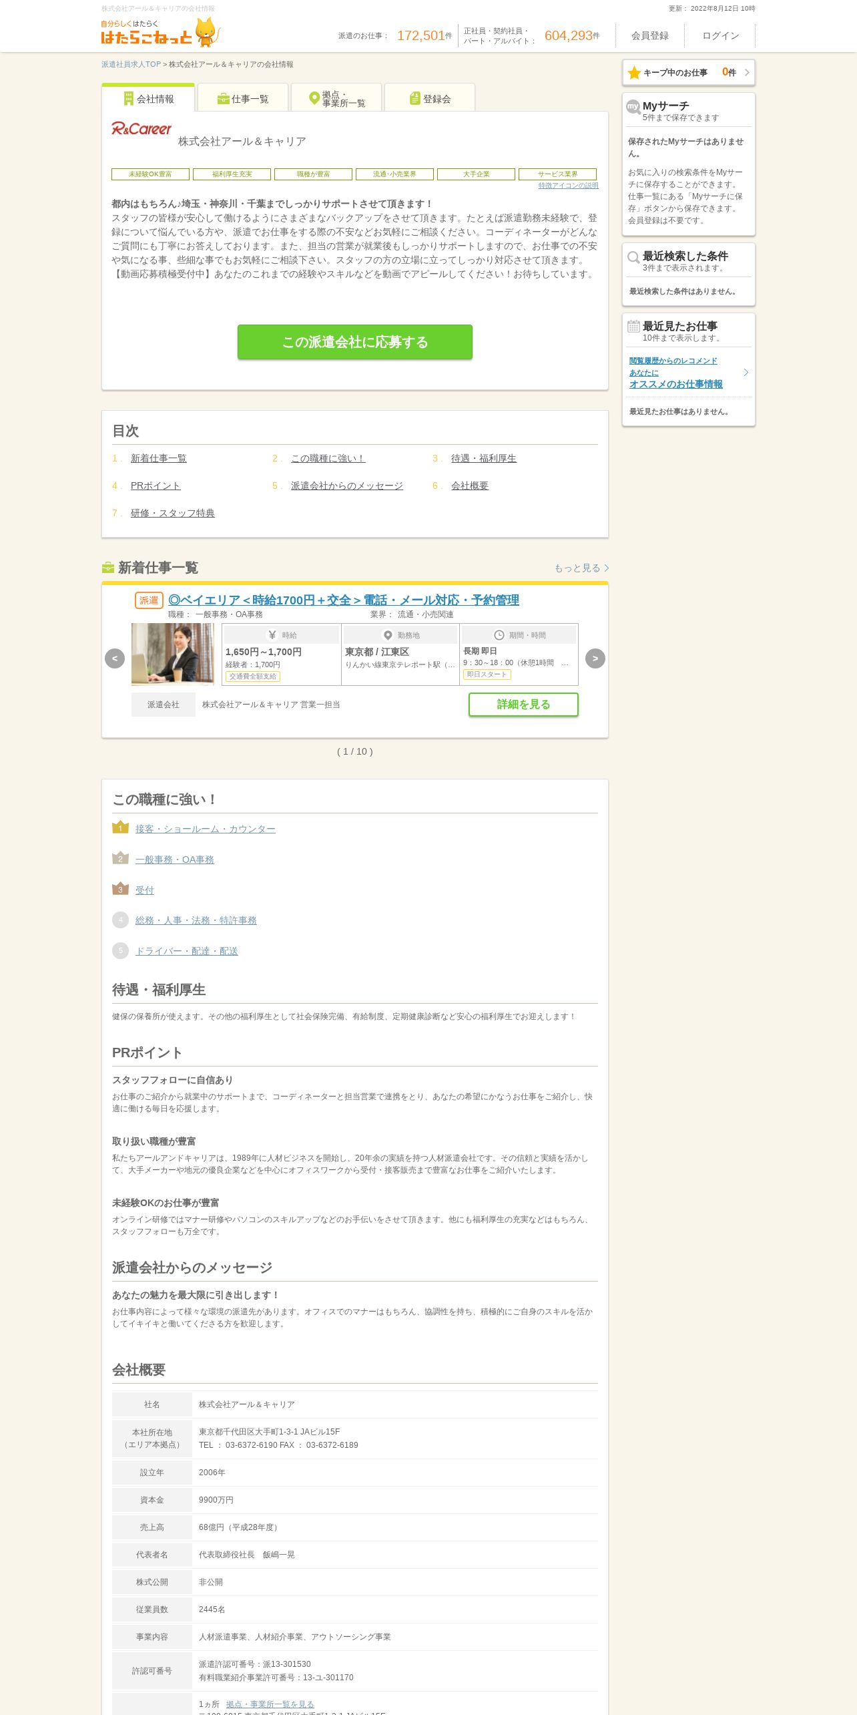Click the gold rank 1 crown icon
This screenshot has height=1715, width=857.
click(x=120, y=827)
